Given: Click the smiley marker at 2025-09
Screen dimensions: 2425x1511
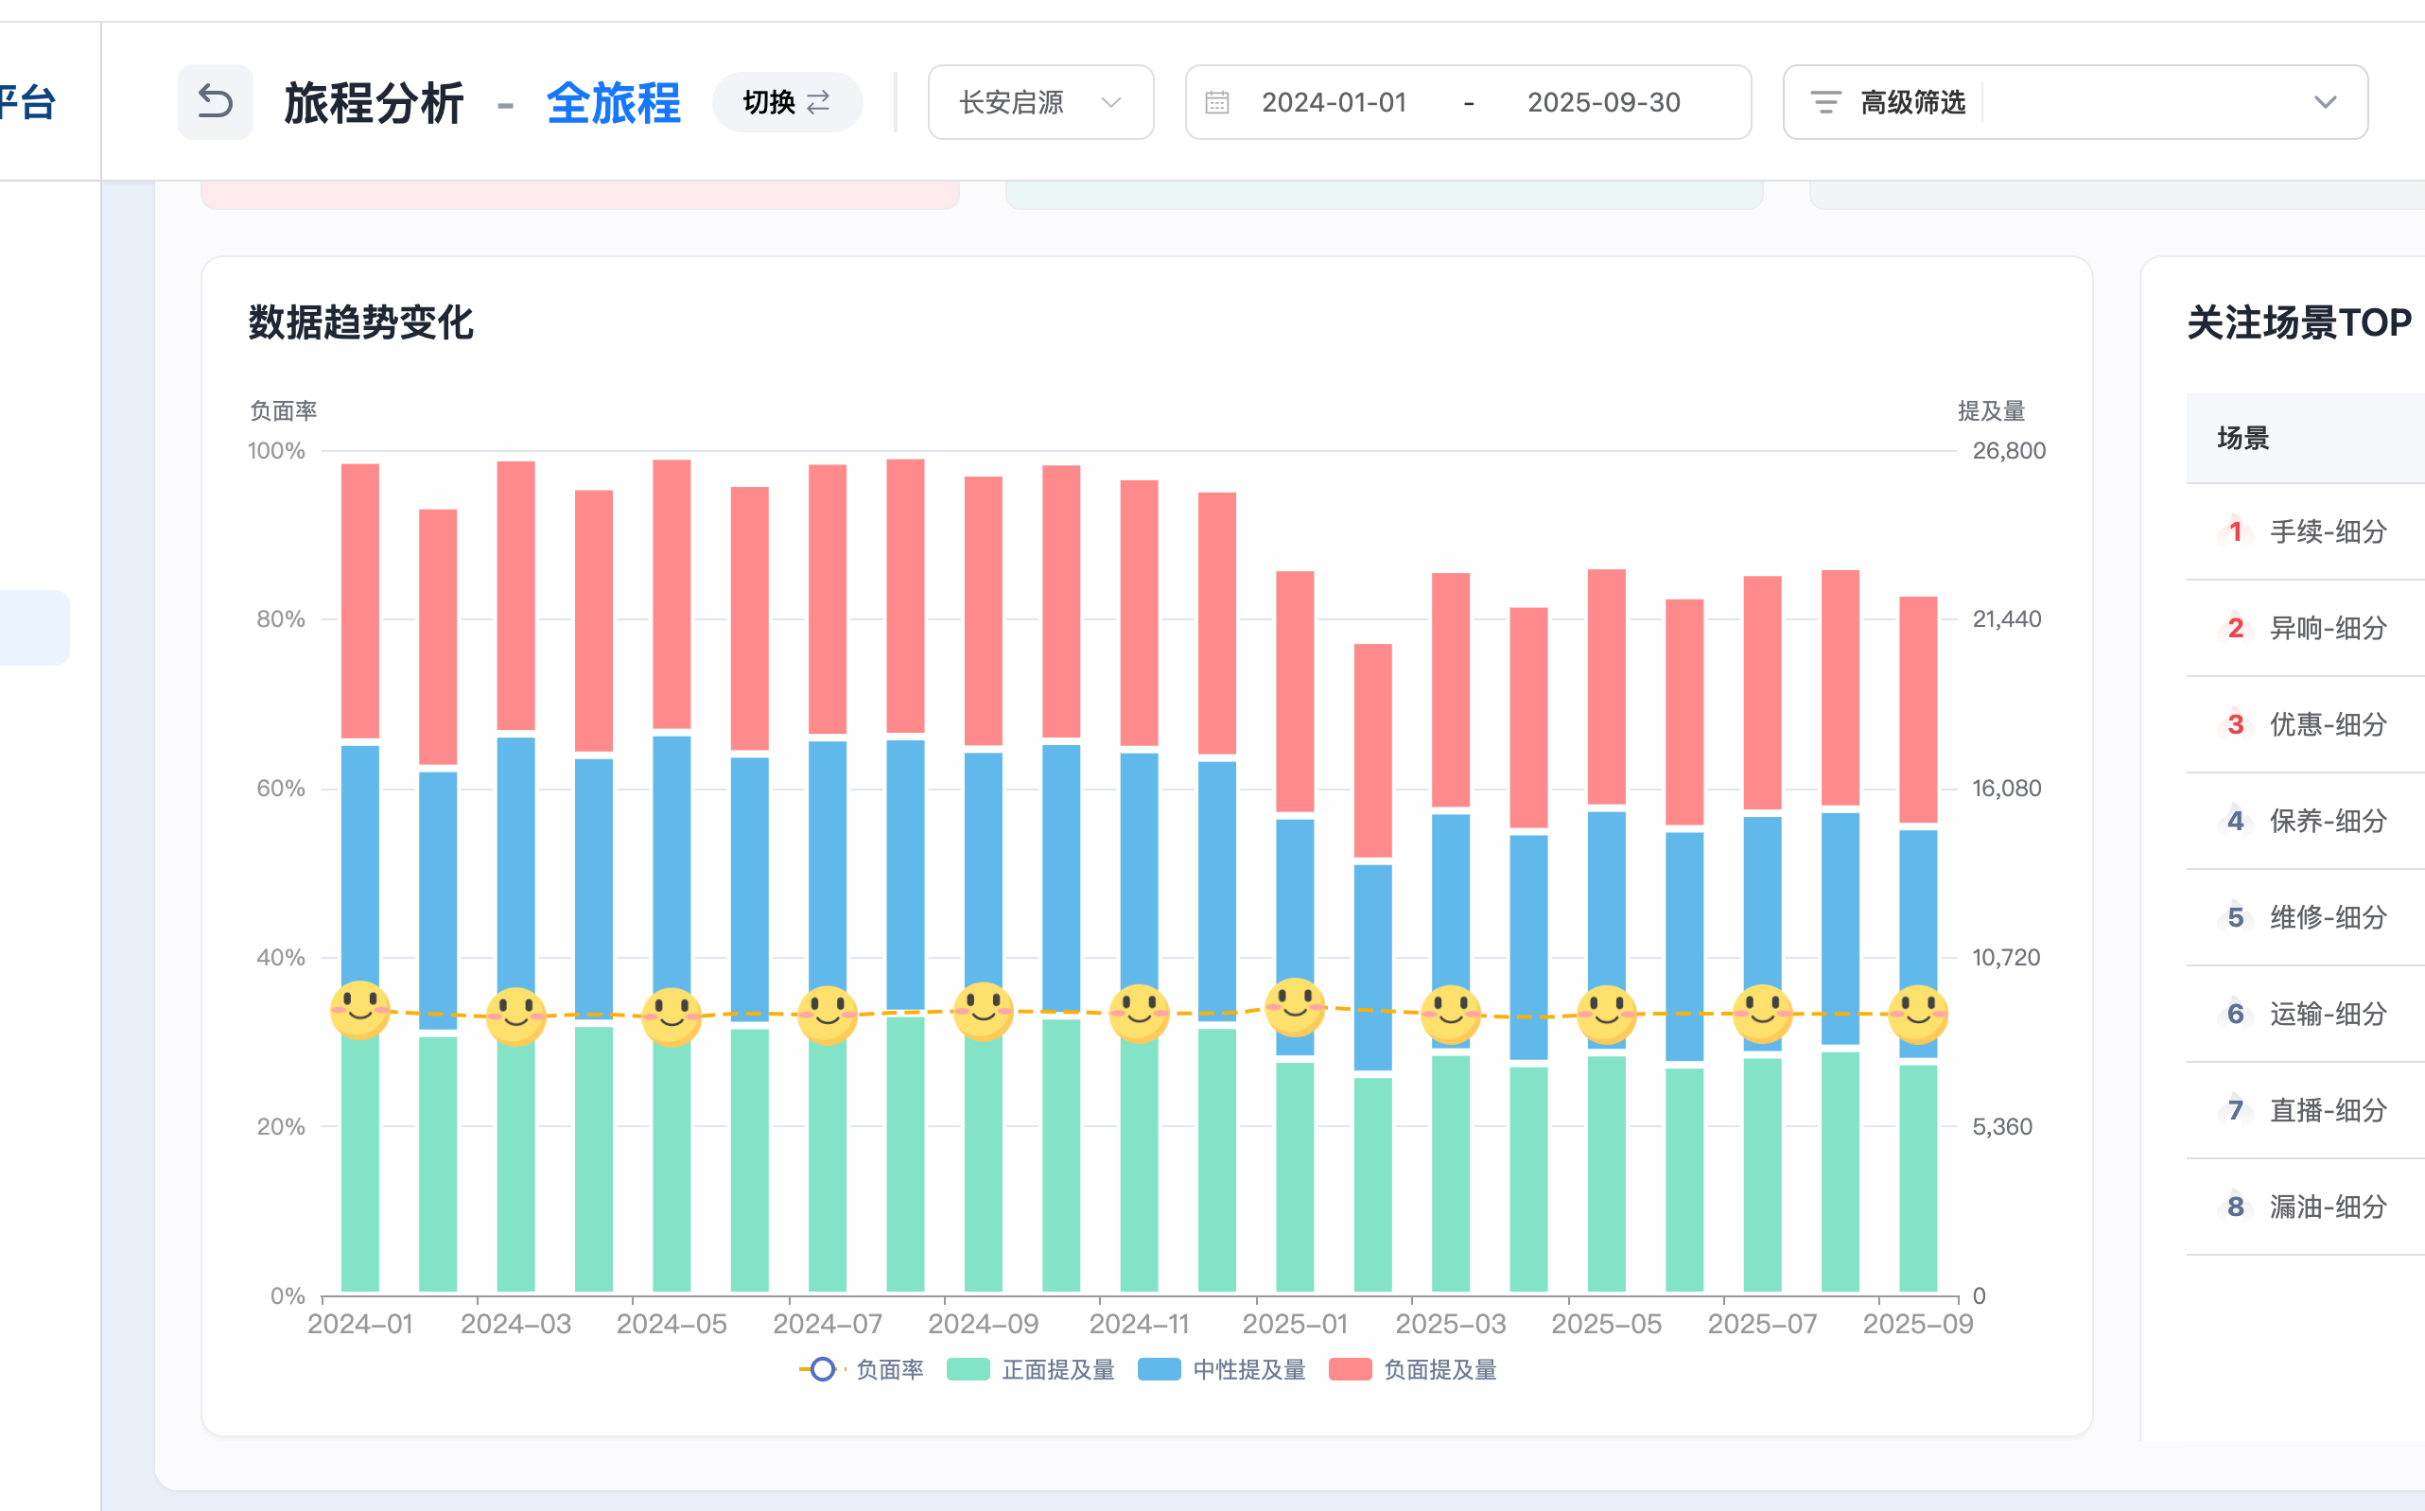Looking at the screenshot, I should 1917,1014.
